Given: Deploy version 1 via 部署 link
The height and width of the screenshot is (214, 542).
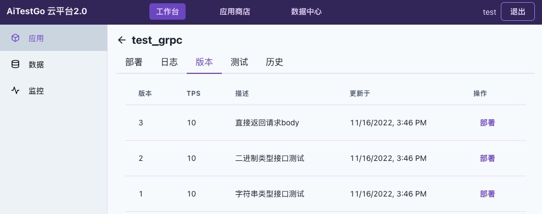Looking at the screenshot, I should click(488, 194).
